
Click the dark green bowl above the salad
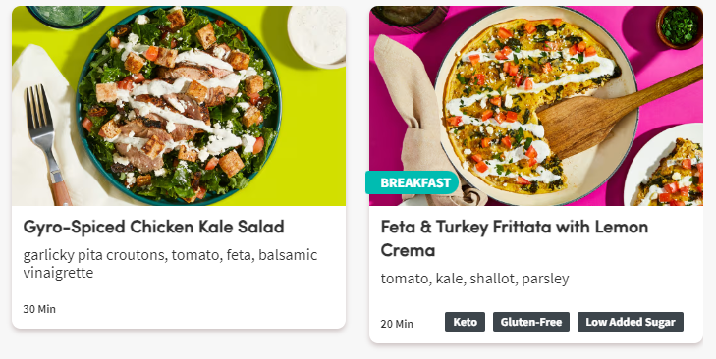pos(66,16)
